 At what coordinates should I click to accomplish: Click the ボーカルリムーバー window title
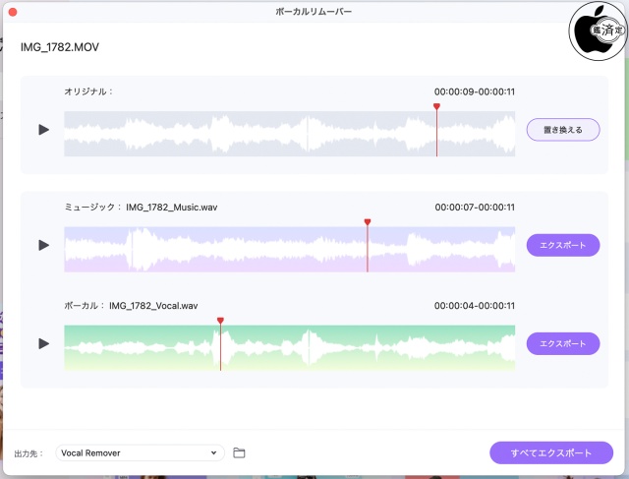pos(315,11)
